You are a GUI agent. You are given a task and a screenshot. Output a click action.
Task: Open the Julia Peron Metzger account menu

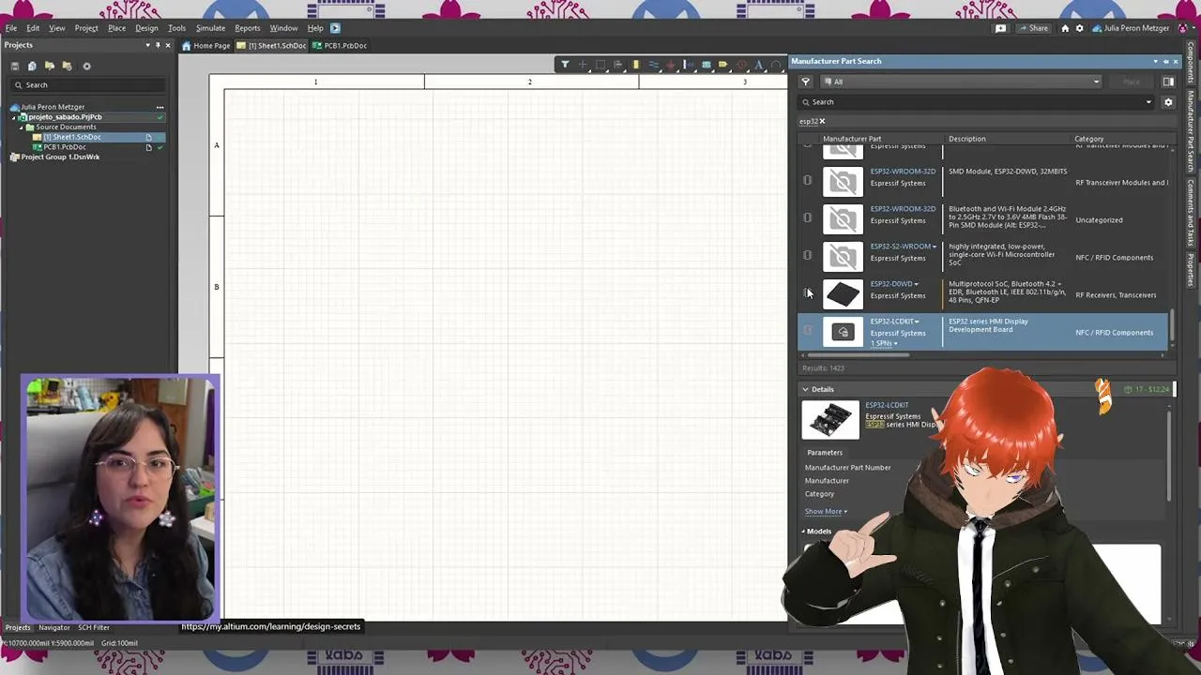coord(1136,28)
